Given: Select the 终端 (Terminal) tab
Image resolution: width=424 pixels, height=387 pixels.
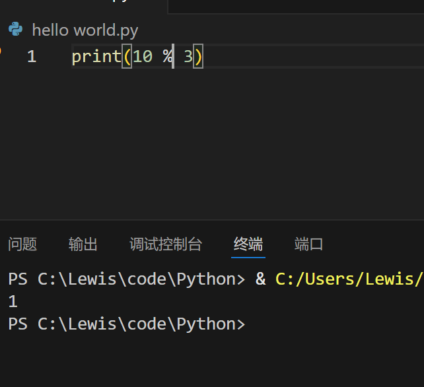Looking at the screenshot, I should pyautogui.click(x=248, y=244).
